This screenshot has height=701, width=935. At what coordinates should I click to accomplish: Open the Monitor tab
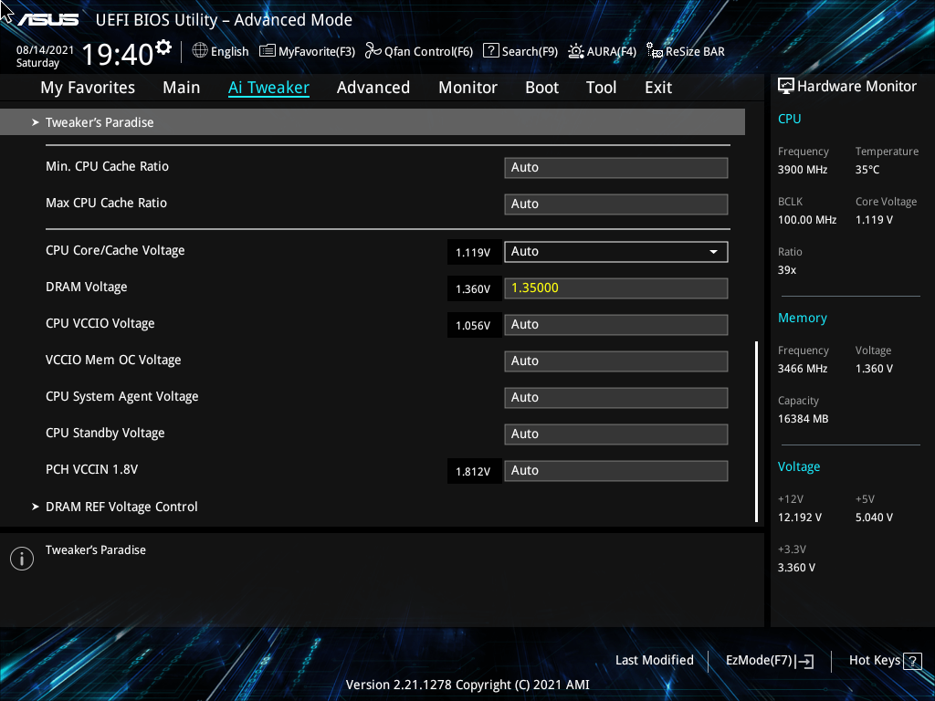[x=467, y=88]
